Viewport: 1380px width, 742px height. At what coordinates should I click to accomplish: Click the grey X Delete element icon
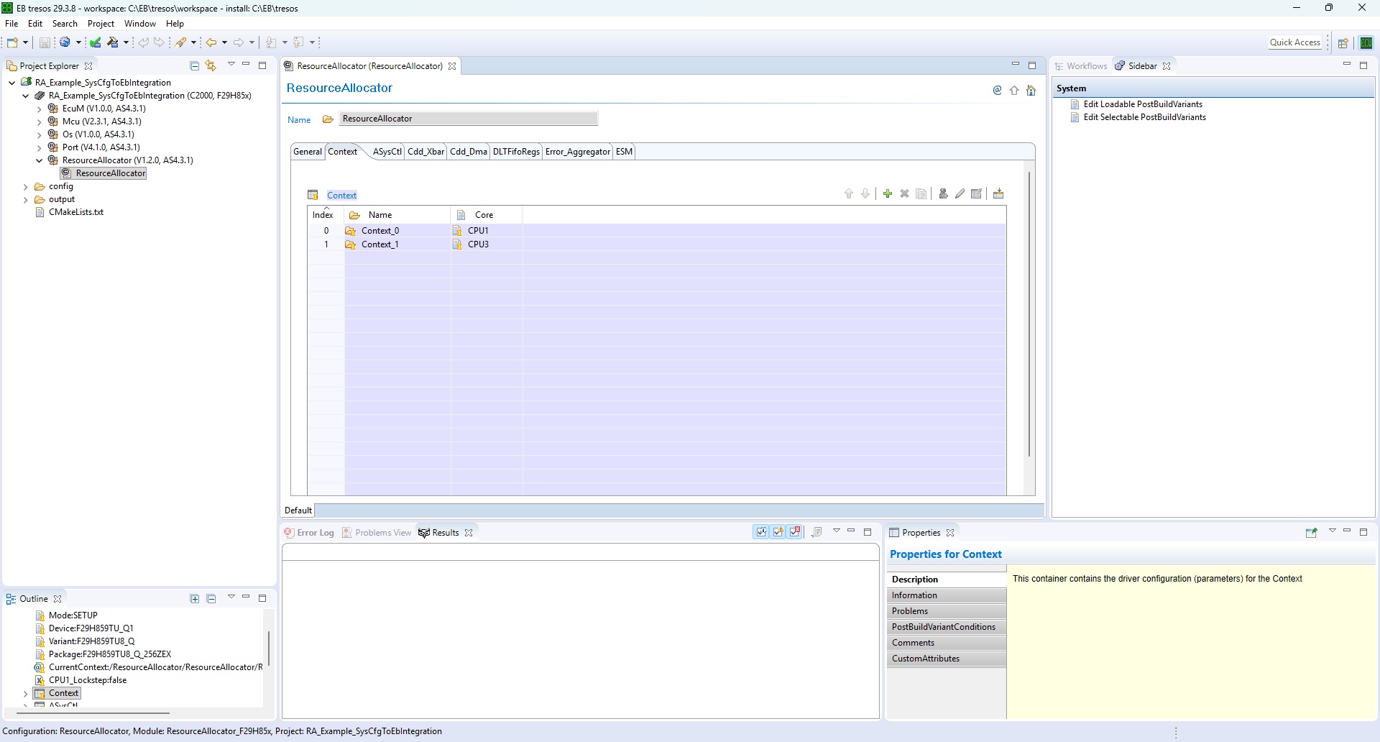[905, 193]
